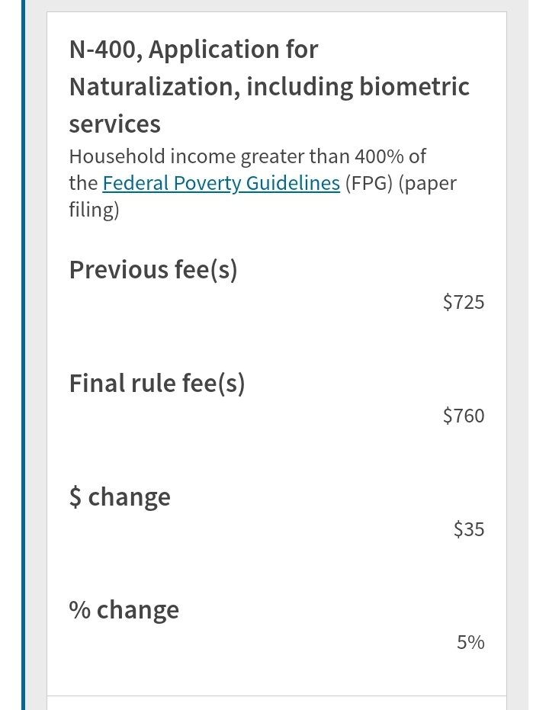Click the next card border below % change
This screenshot has height=710, width=549.
tap(277, 696)
